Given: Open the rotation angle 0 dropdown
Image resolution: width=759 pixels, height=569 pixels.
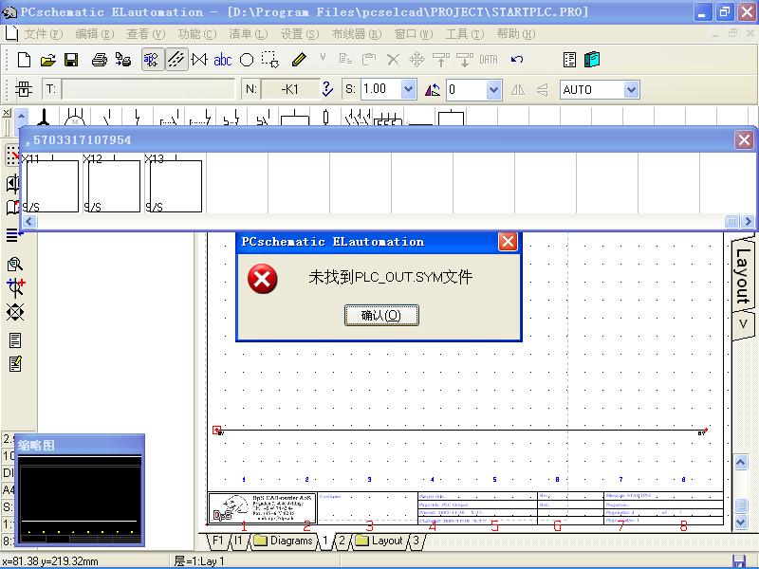Looking at the screenshot, I should pyautogui.click(x=493, y=89).
